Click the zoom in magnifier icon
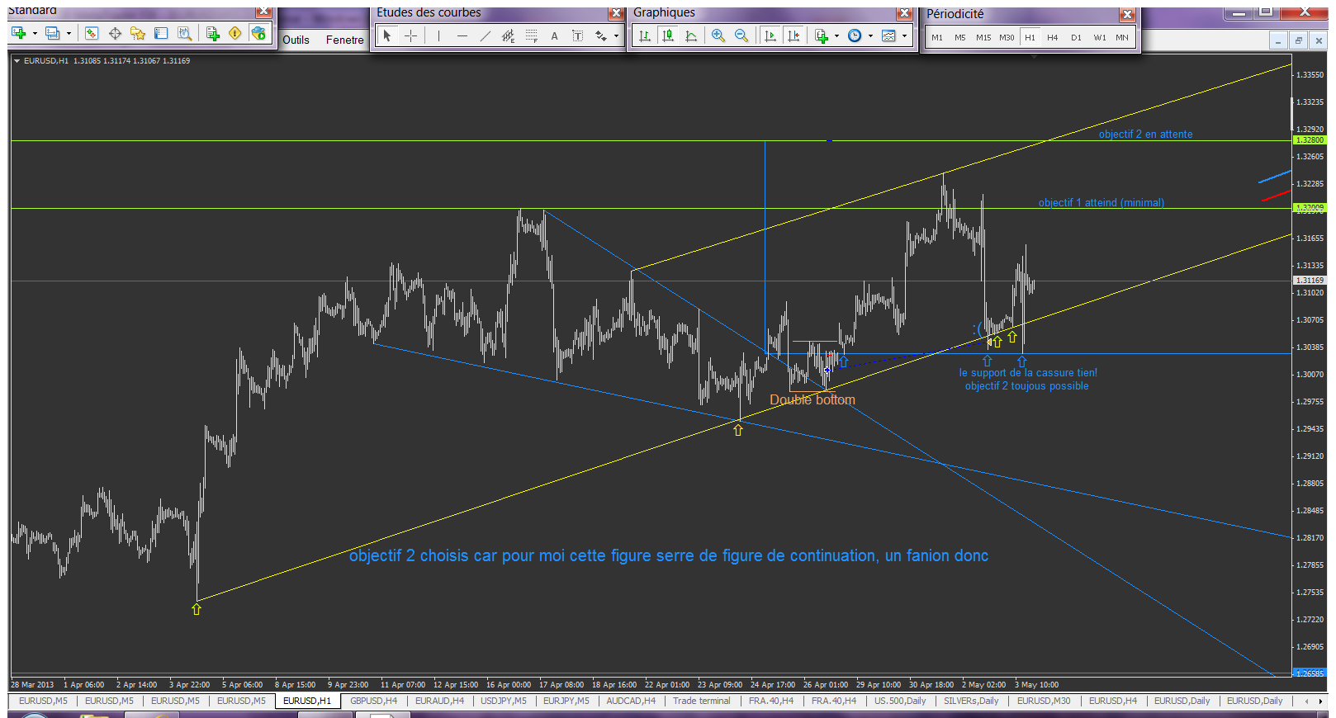1336x718 pixels. [718, 35]
